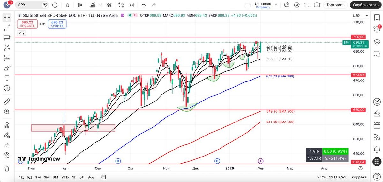Open the quick search lightning icon
383x182 pixels.
(x=286, y=5)
